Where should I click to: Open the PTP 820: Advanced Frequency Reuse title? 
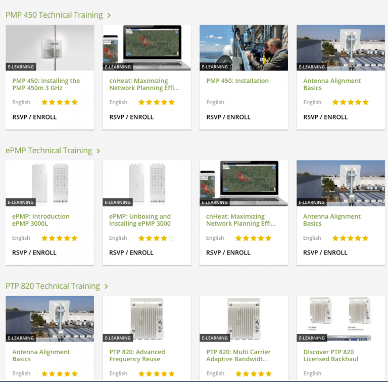pos(137,356)
